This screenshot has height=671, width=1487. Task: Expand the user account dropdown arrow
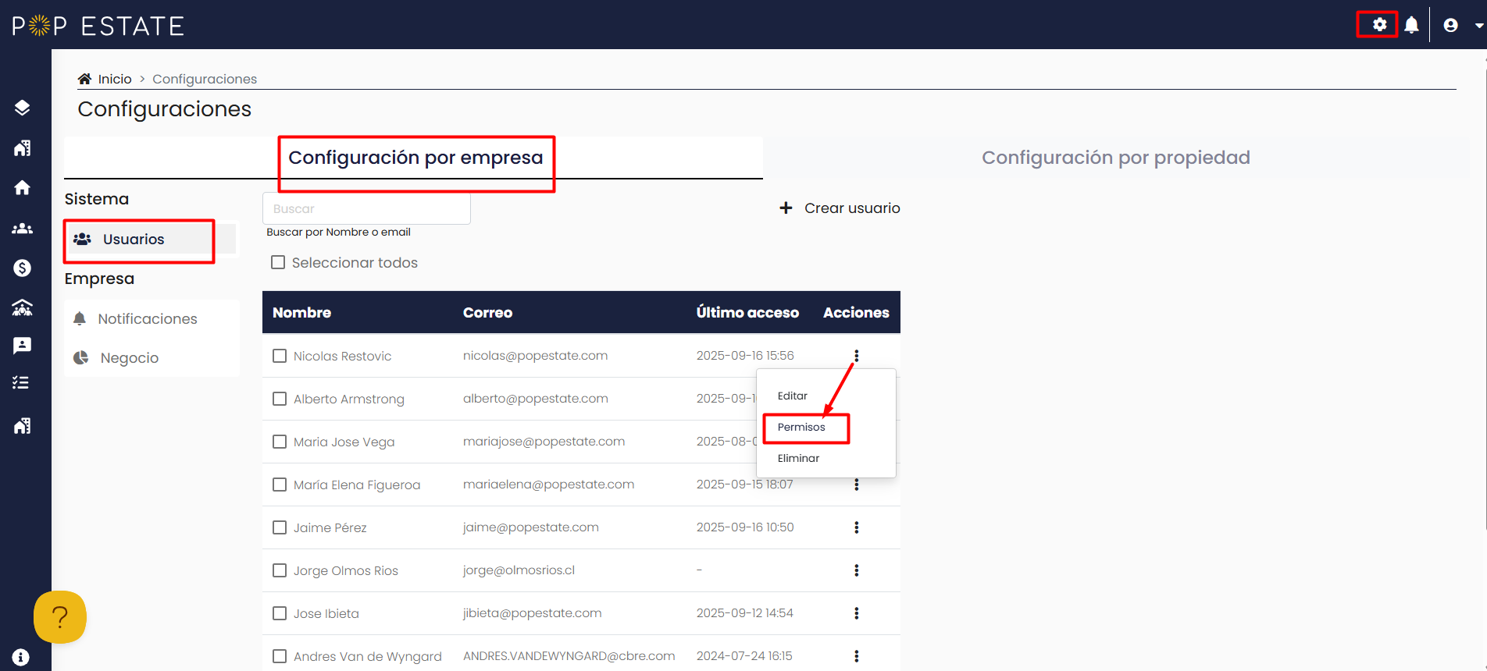tap(1479, 26)
